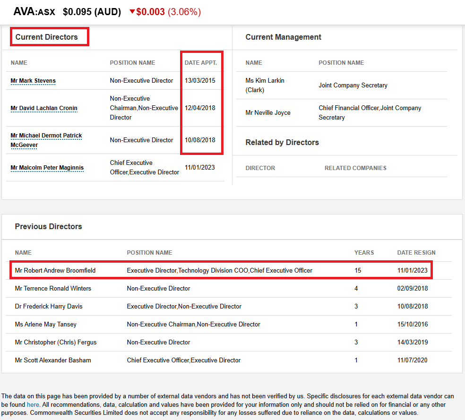Click the Related by Directors heading

(x=282, y=143)
